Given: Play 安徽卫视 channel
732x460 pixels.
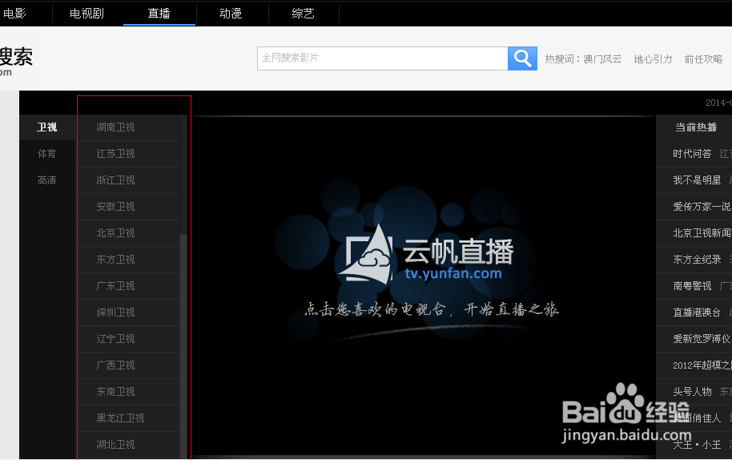Looking at the screenshot, I should (x=128, y=207).
